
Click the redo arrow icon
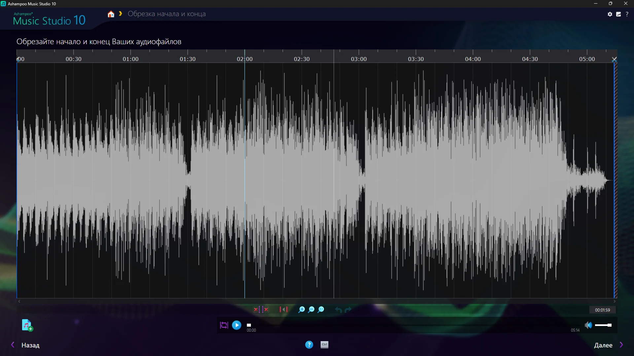pyautogui.click(x=348, y=310)
